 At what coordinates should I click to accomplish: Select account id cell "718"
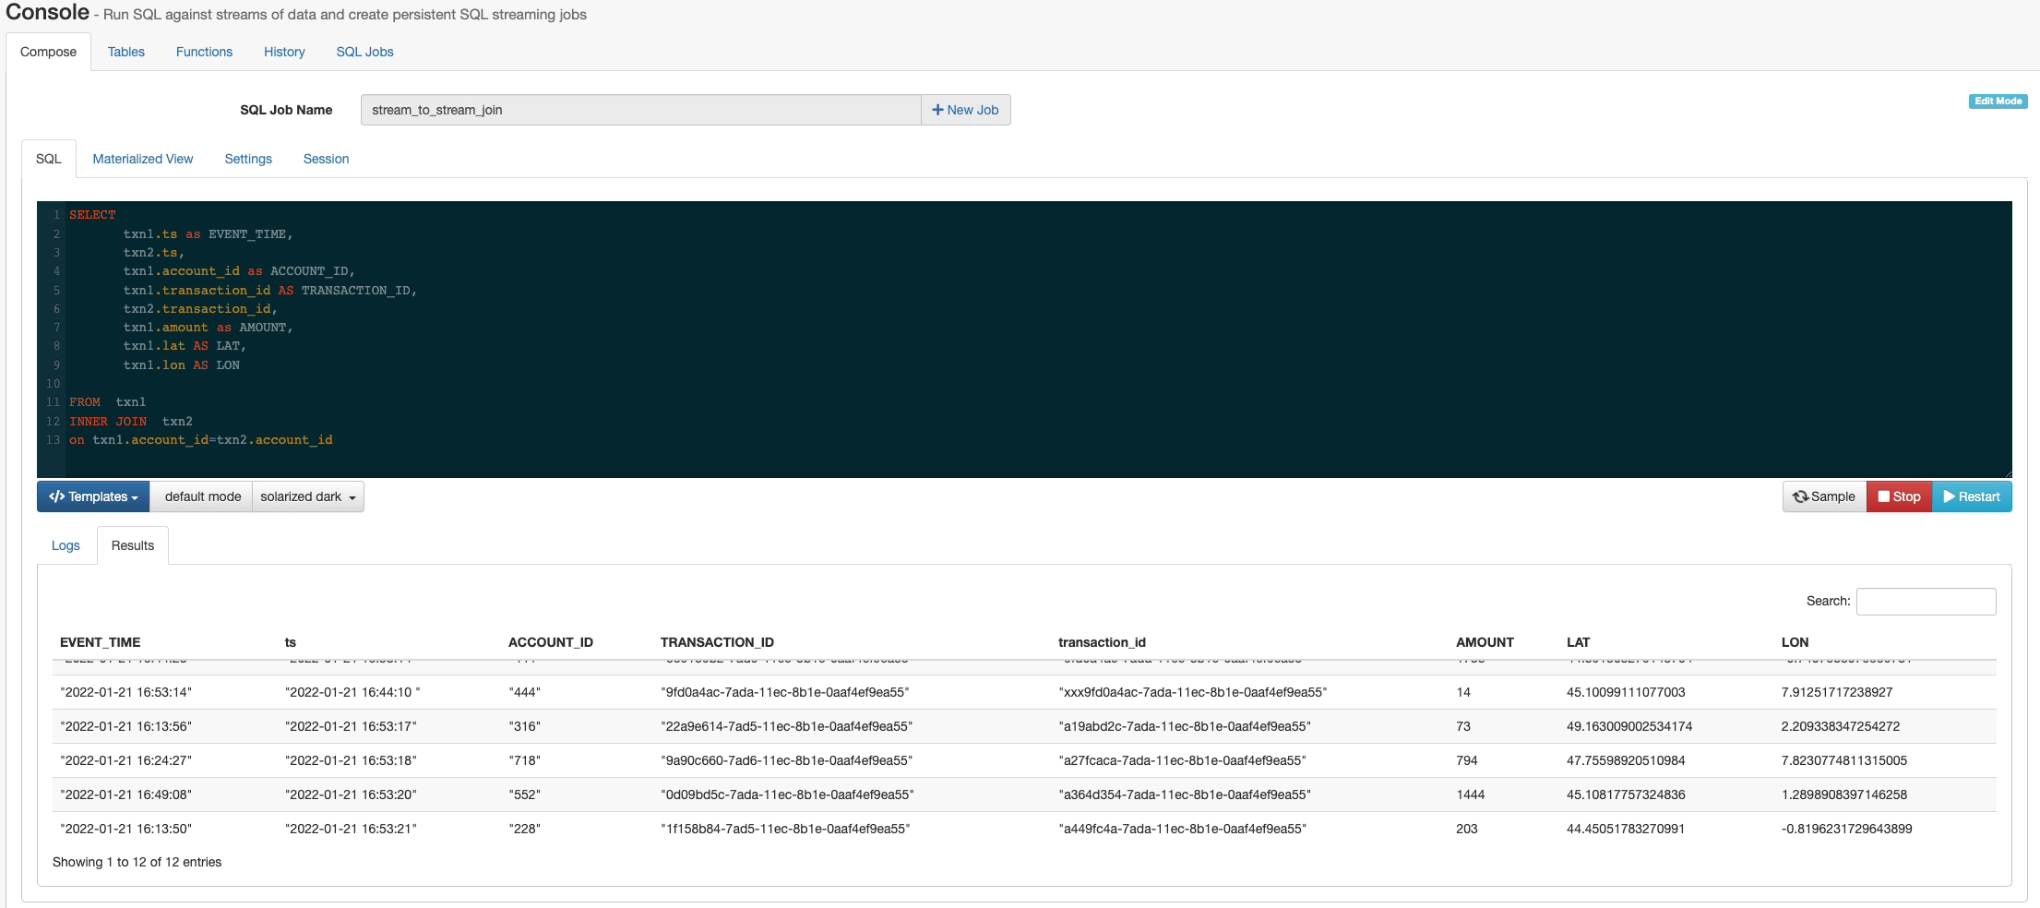tap(524, 760)
